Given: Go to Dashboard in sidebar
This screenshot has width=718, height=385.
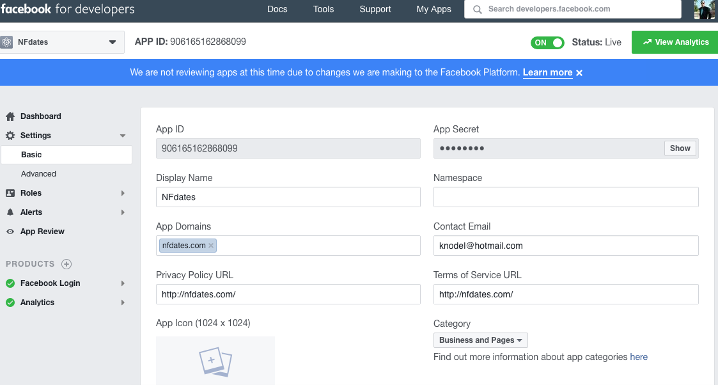Looking at the screenshot, I should (40, 116).
